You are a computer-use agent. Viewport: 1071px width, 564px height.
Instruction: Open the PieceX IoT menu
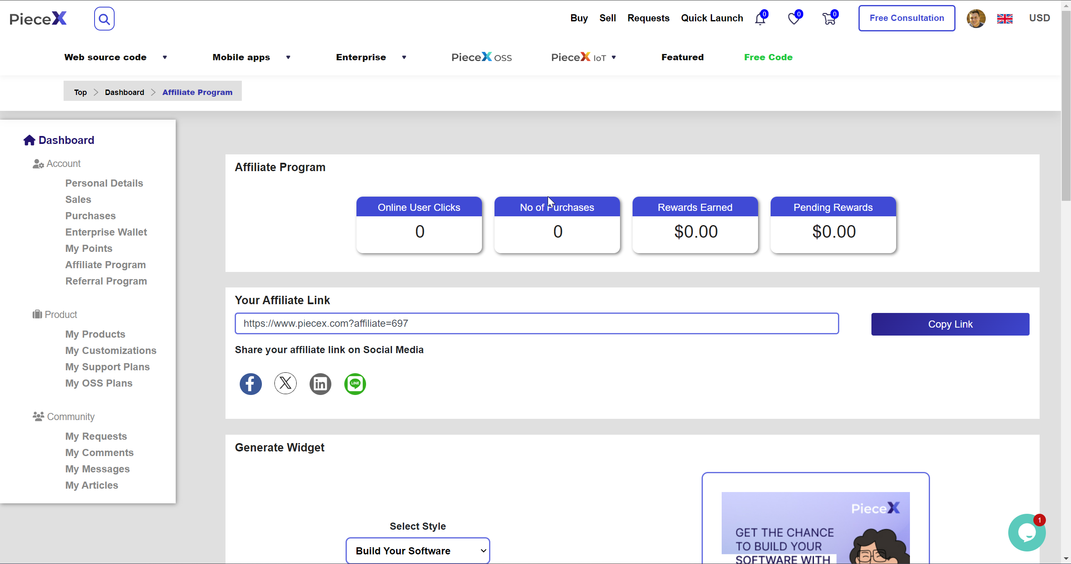584,57
